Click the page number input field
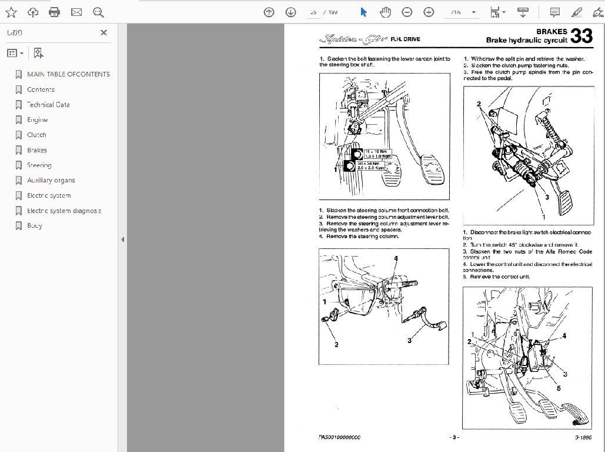This screenshot has width=605, height=452. [313, 12]
